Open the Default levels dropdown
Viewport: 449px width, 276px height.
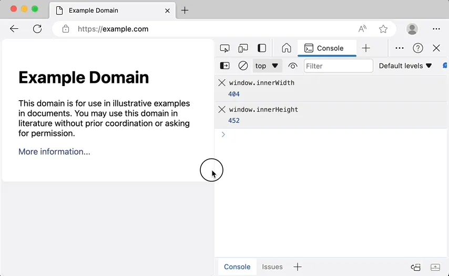coord(405,66)
